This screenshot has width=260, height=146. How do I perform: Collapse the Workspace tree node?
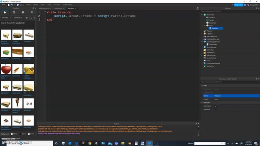[x=202, y=15]
